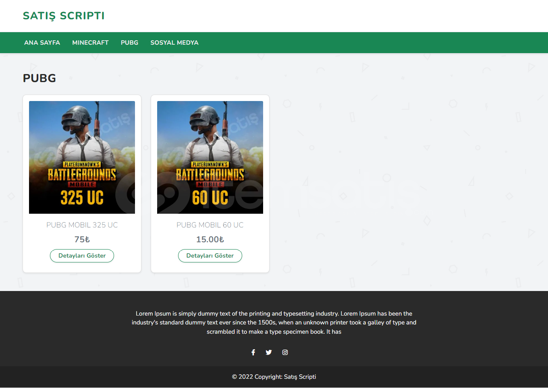Show details for PUBG MOBIL 60 UC
548x388 pixels.
210,256
